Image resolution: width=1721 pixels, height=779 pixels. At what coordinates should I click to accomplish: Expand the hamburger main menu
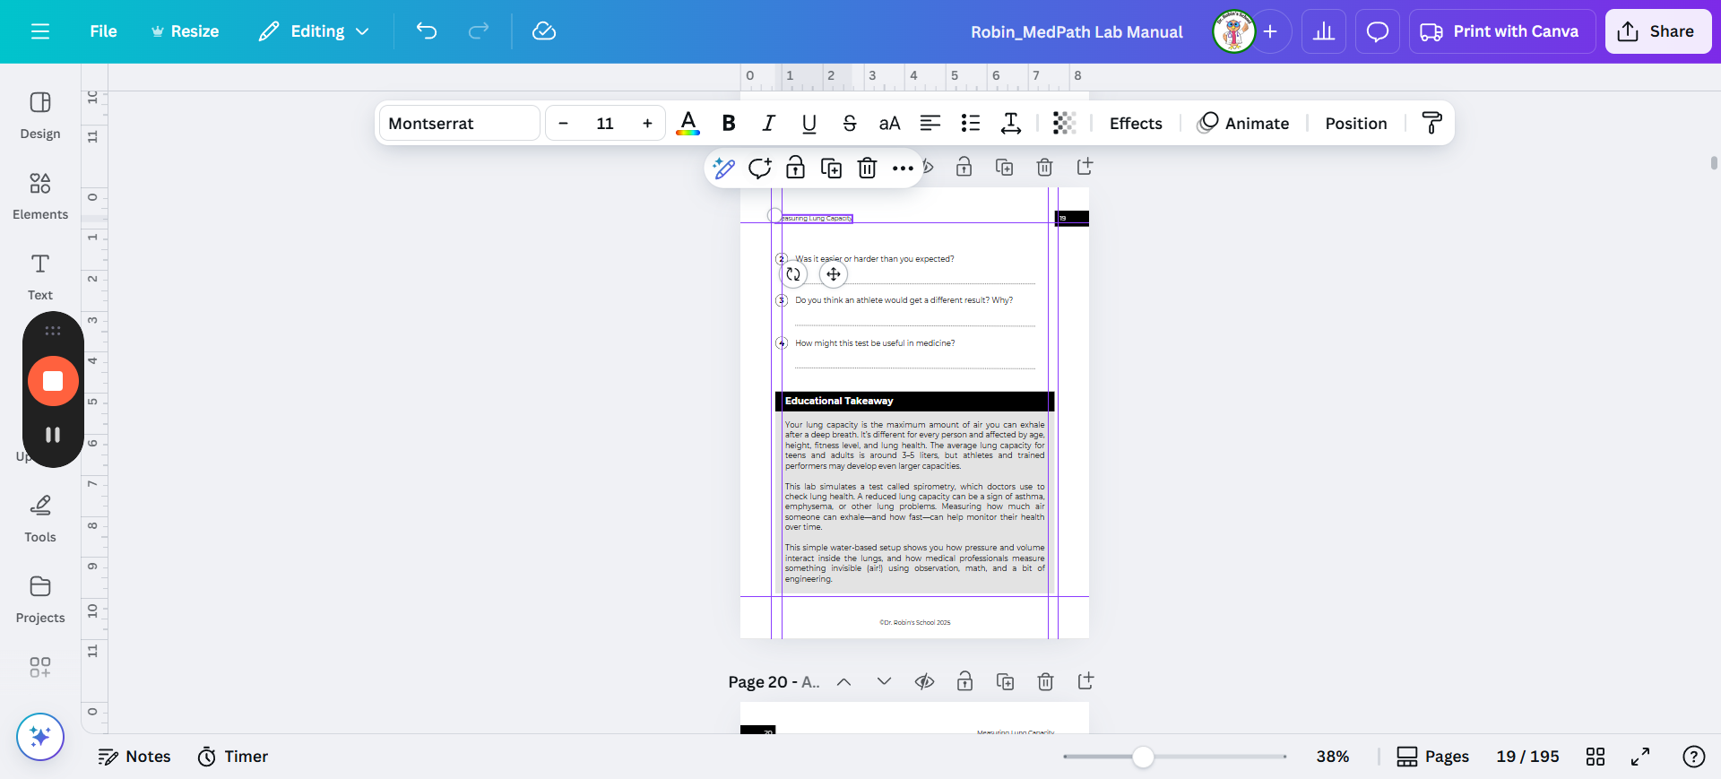tap(40, 31)
